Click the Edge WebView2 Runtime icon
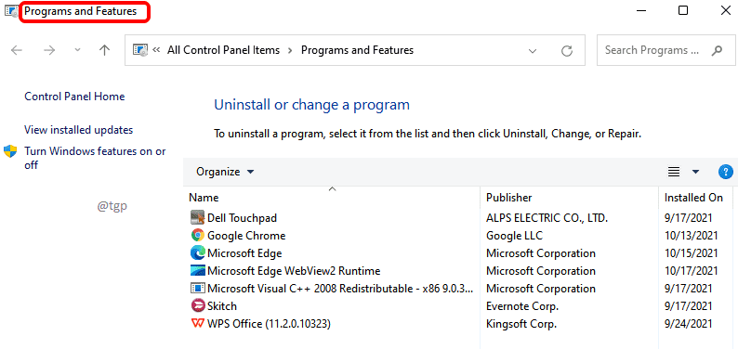This screenshot has height=349, width=738. (198, 270)
